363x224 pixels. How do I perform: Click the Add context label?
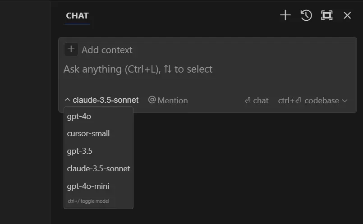(x=107, y=50)
